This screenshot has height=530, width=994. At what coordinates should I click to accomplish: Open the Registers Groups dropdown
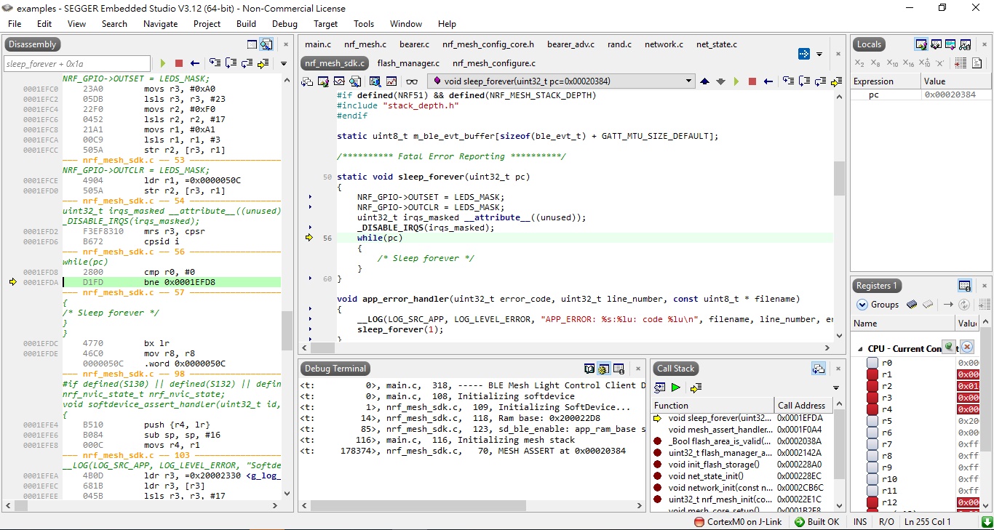878,305
